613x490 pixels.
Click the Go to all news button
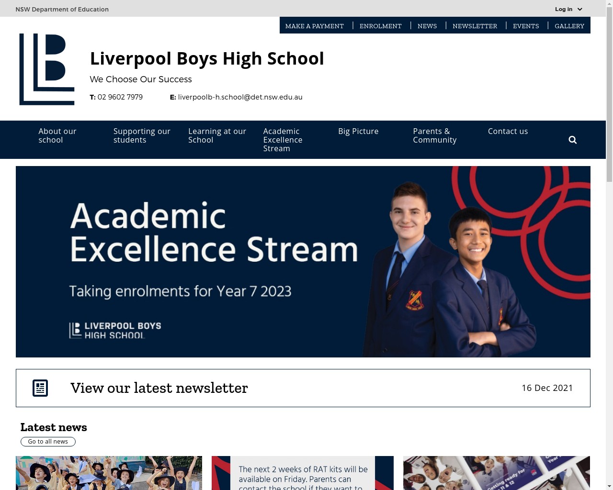pos(48,442)
